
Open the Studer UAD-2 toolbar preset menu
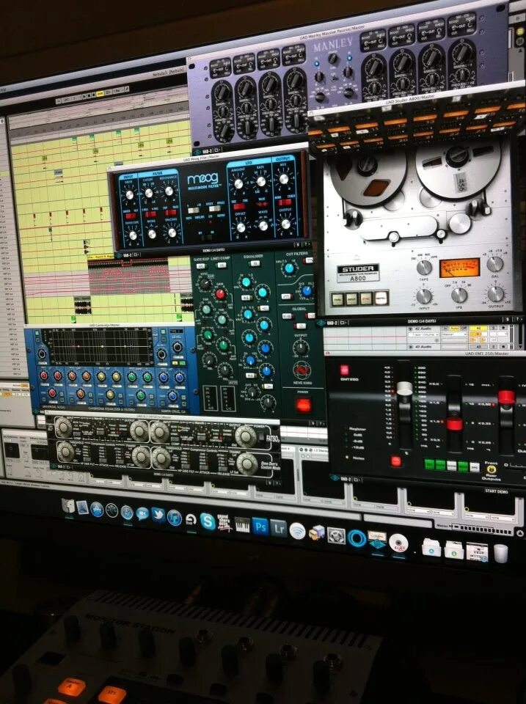(x=345, y=323)
